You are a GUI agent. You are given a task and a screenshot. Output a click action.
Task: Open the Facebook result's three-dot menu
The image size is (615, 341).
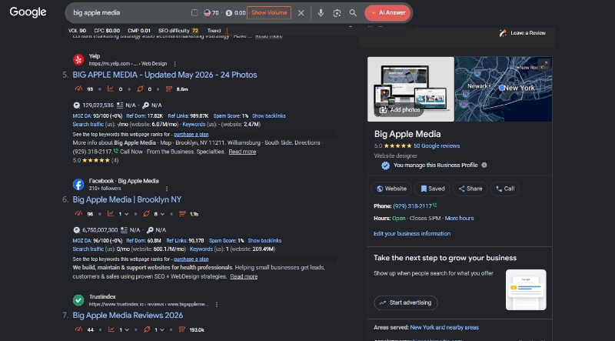(x=167, y=189)
